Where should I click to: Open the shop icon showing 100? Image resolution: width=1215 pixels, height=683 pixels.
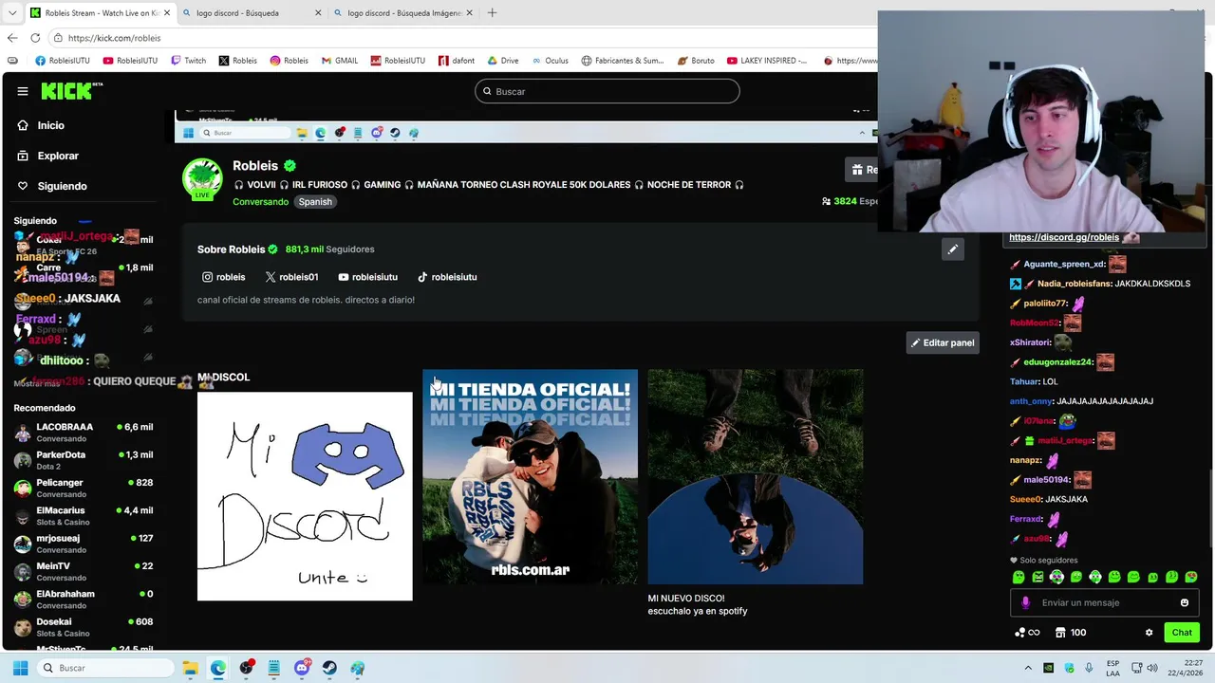click(x=1071, y=633)
